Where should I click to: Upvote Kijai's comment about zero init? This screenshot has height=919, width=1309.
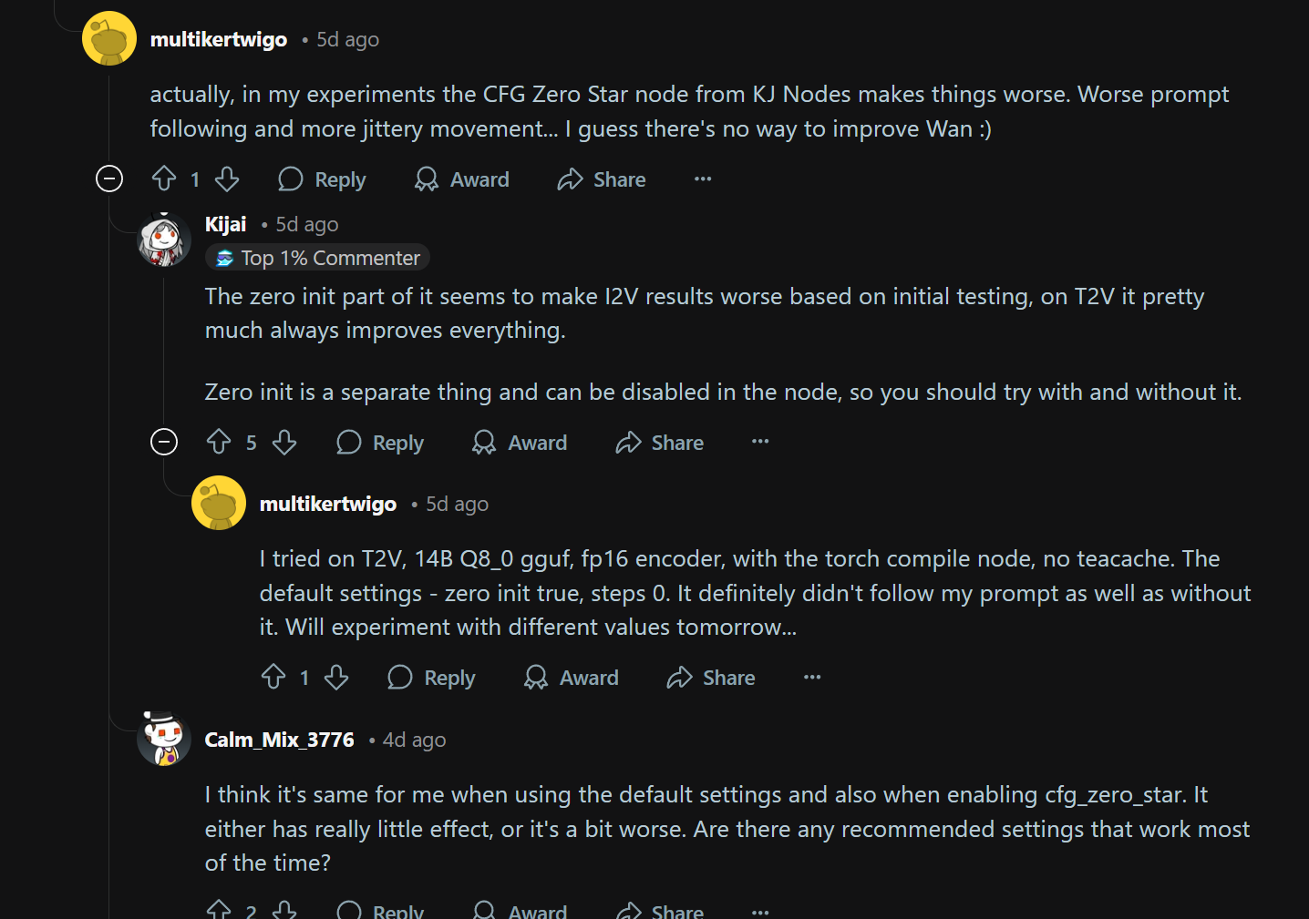click(x=219, y=442)
